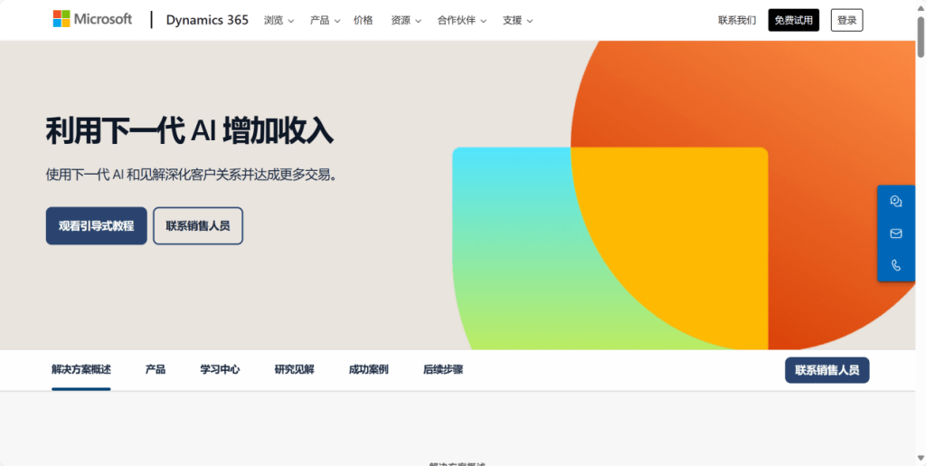Screen dimensions: 926x466
Task: Click the email envelope icon
Action: pos(895,233)
